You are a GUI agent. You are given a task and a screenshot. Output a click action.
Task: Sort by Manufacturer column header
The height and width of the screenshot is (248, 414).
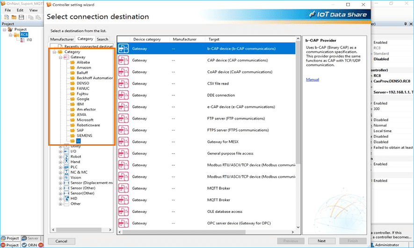(x=185, y=39)
